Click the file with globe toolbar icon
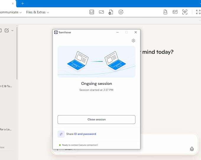Screen dimensions: 201x160 pos(111,12)
